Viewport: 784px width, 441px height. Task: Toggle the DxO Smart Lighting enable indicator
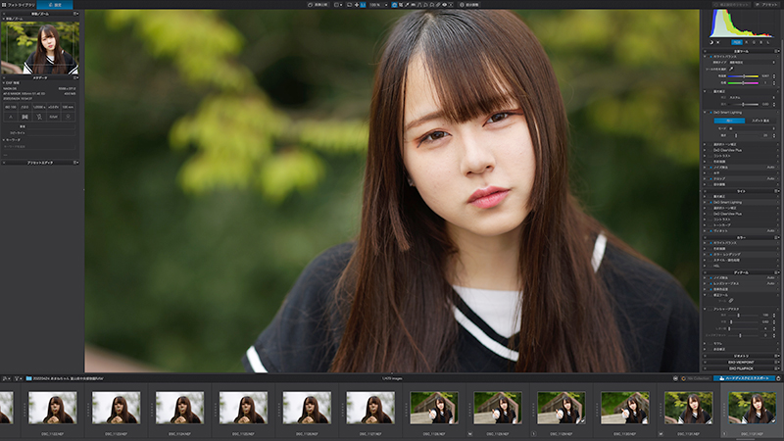click(710, 113)
